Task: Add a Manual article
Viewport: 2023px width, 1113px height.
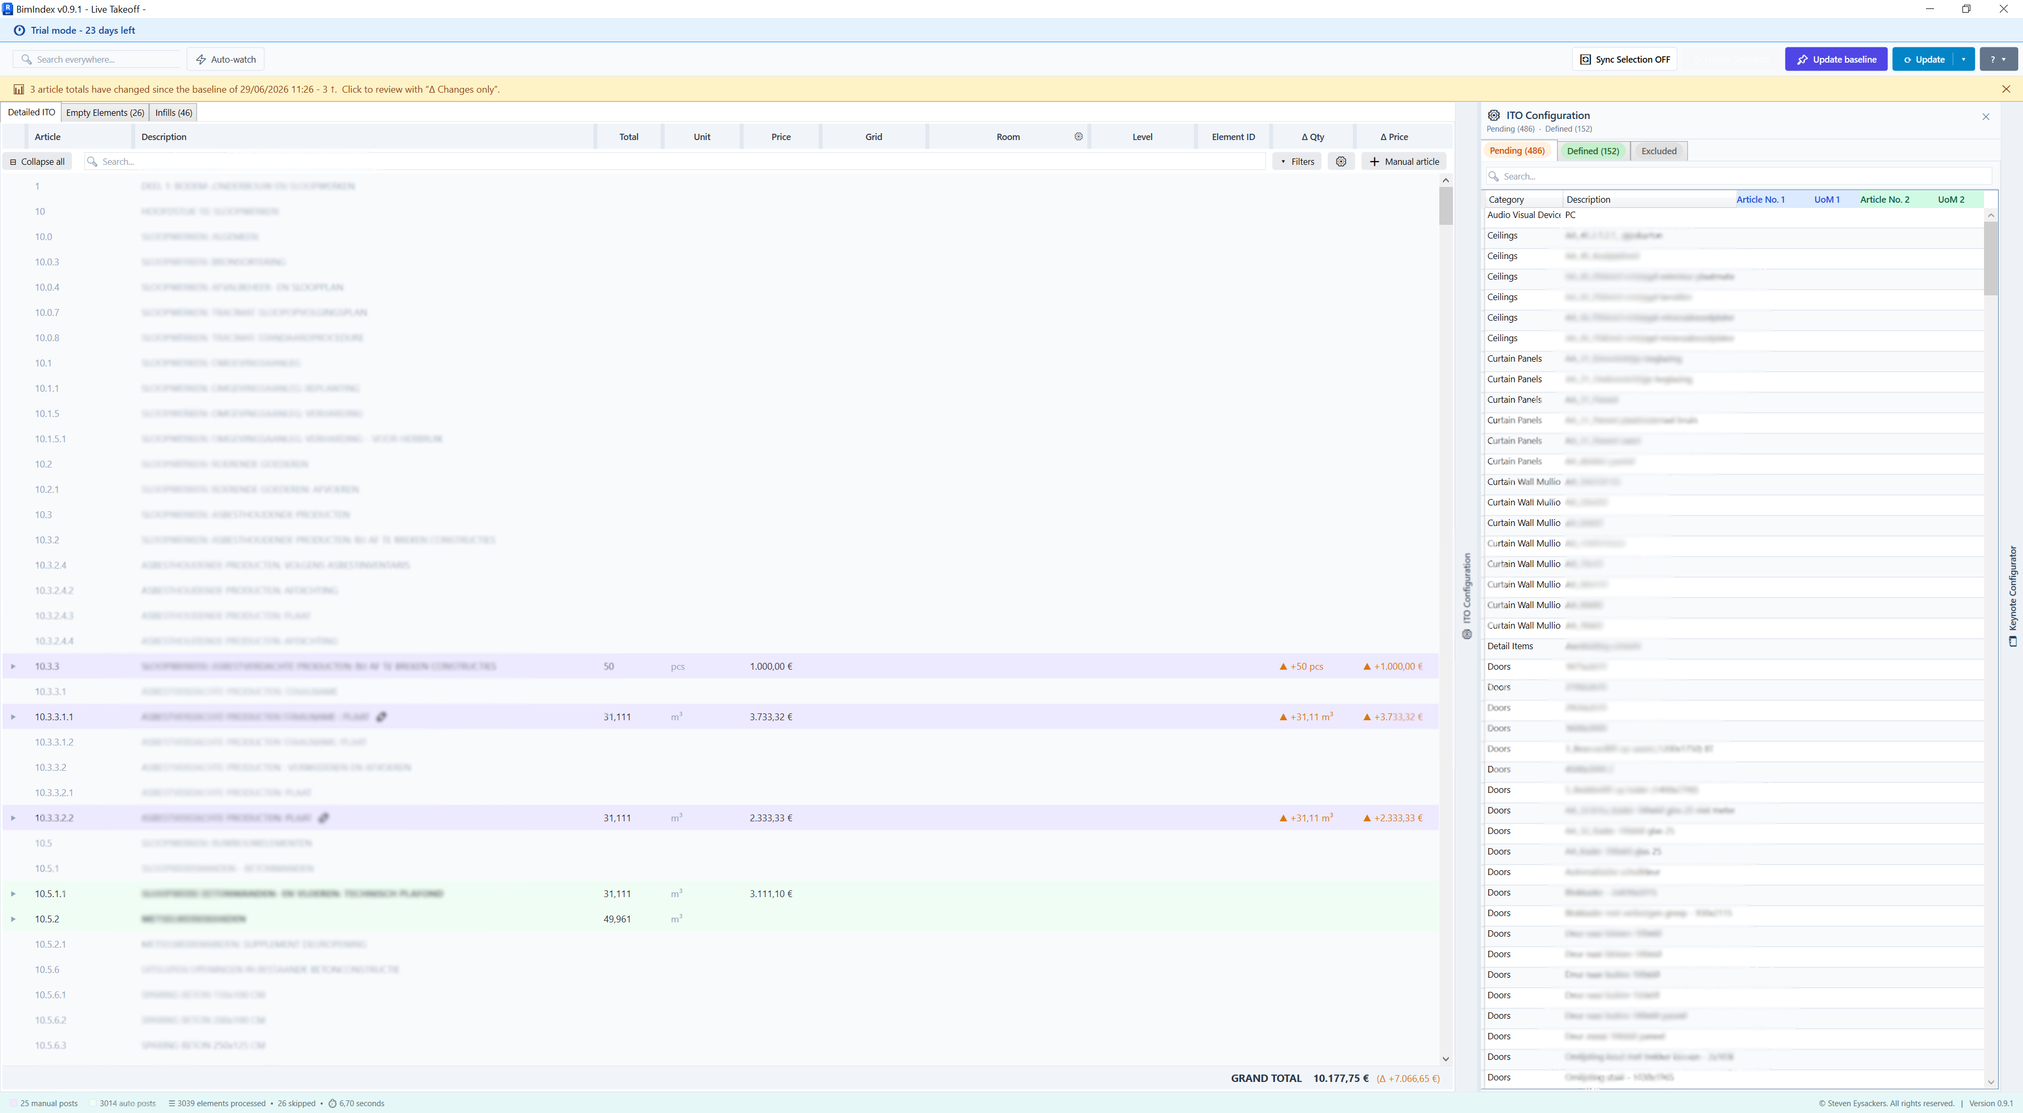Action: [1403, 162]
